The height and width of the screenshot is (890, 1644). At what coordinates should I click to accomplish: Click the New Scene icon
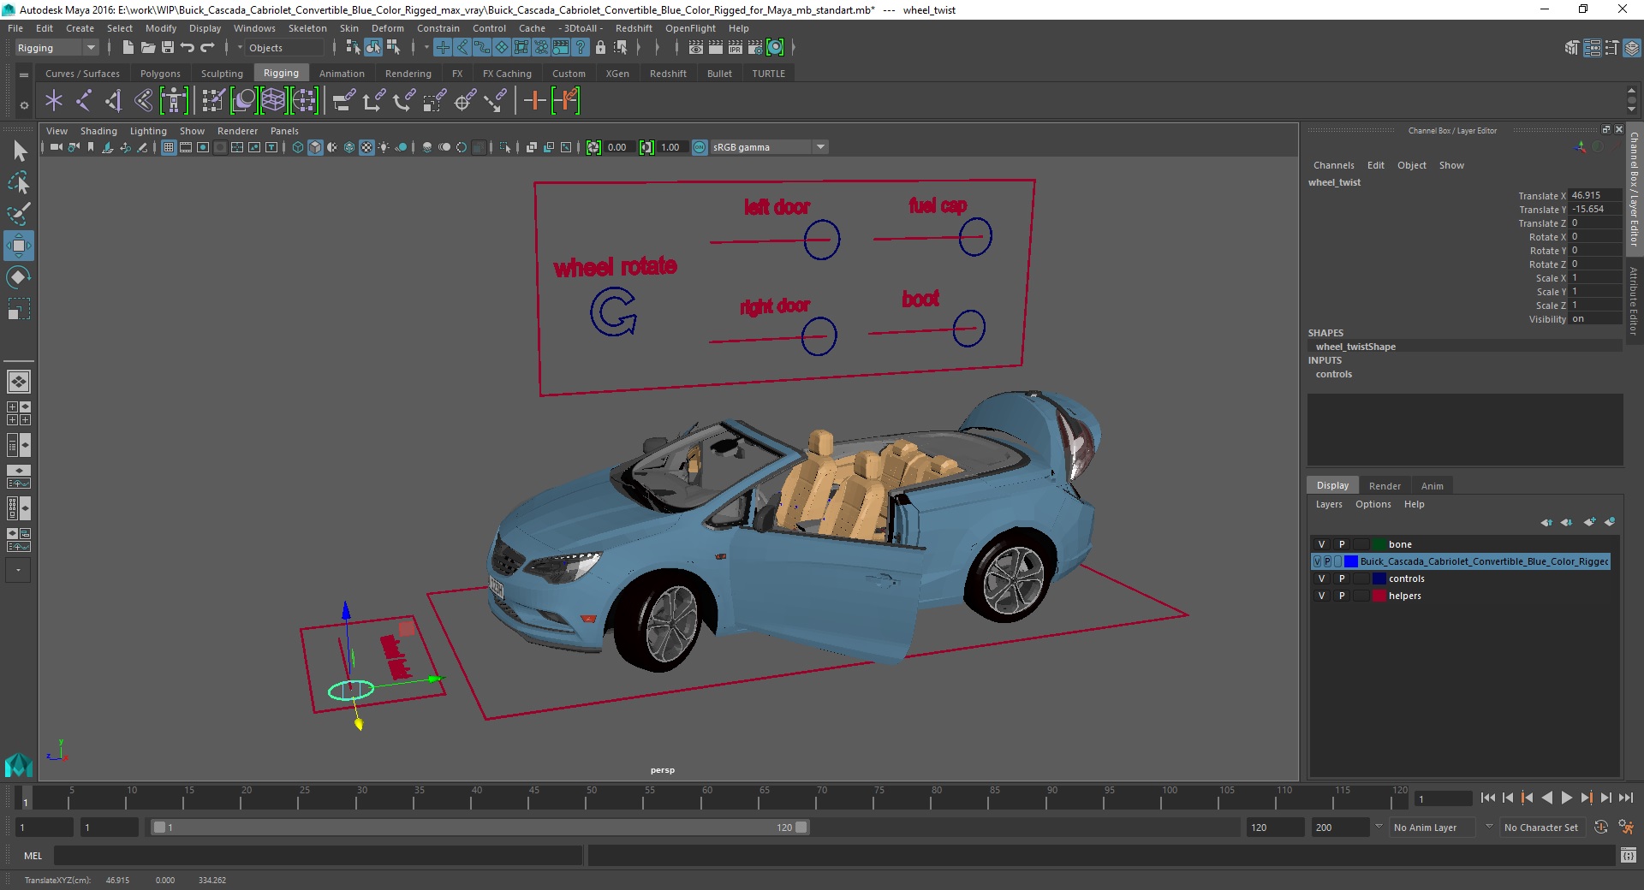(x=128, y=48)
